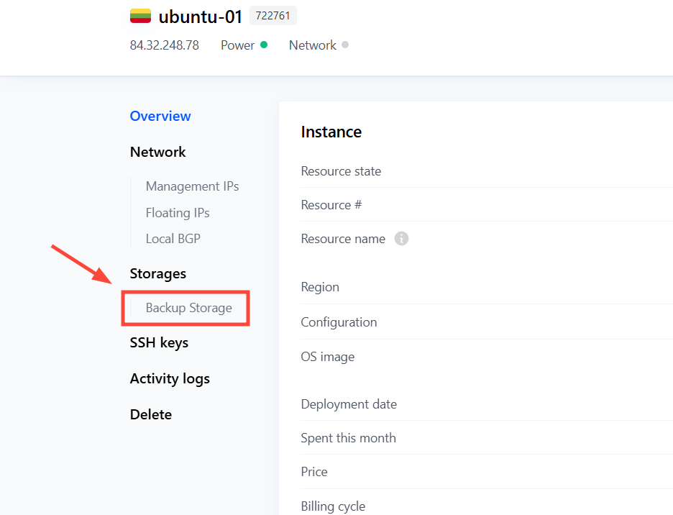Click the gray Network status indicator

[344, 45]
